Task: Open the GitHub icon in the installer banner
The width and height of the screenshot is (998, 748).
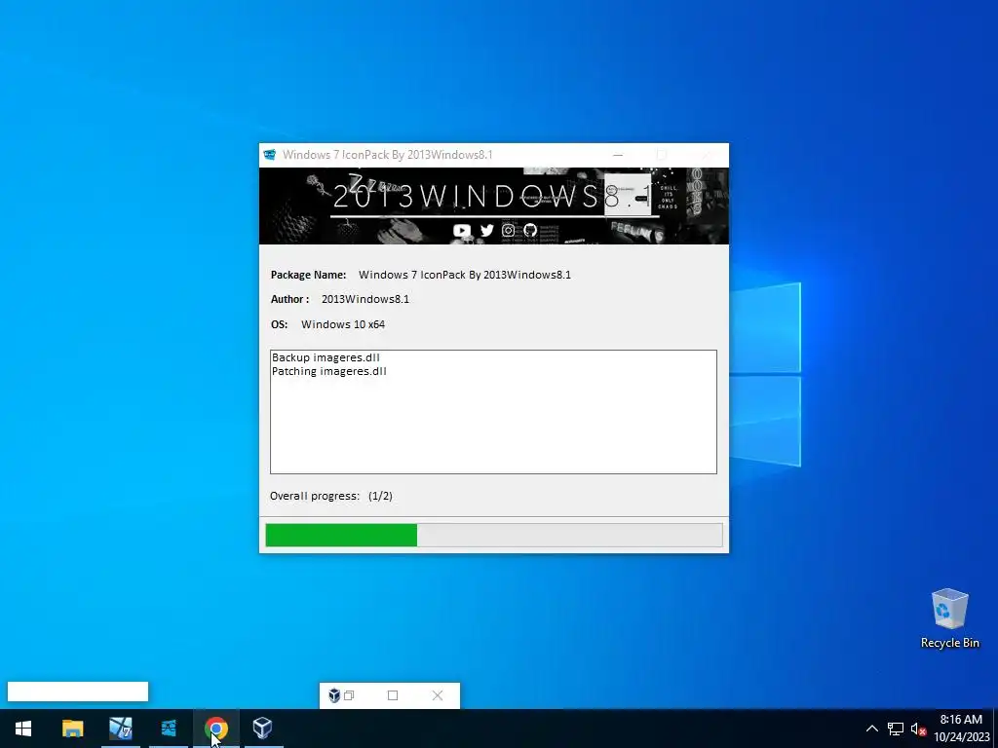Action: pos(529,230)
